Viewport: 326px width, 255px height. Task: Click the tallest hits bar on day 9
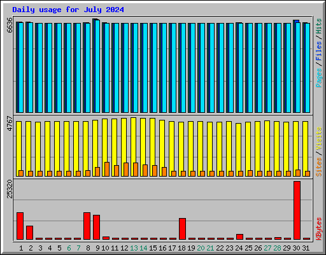tap(95, 66)
